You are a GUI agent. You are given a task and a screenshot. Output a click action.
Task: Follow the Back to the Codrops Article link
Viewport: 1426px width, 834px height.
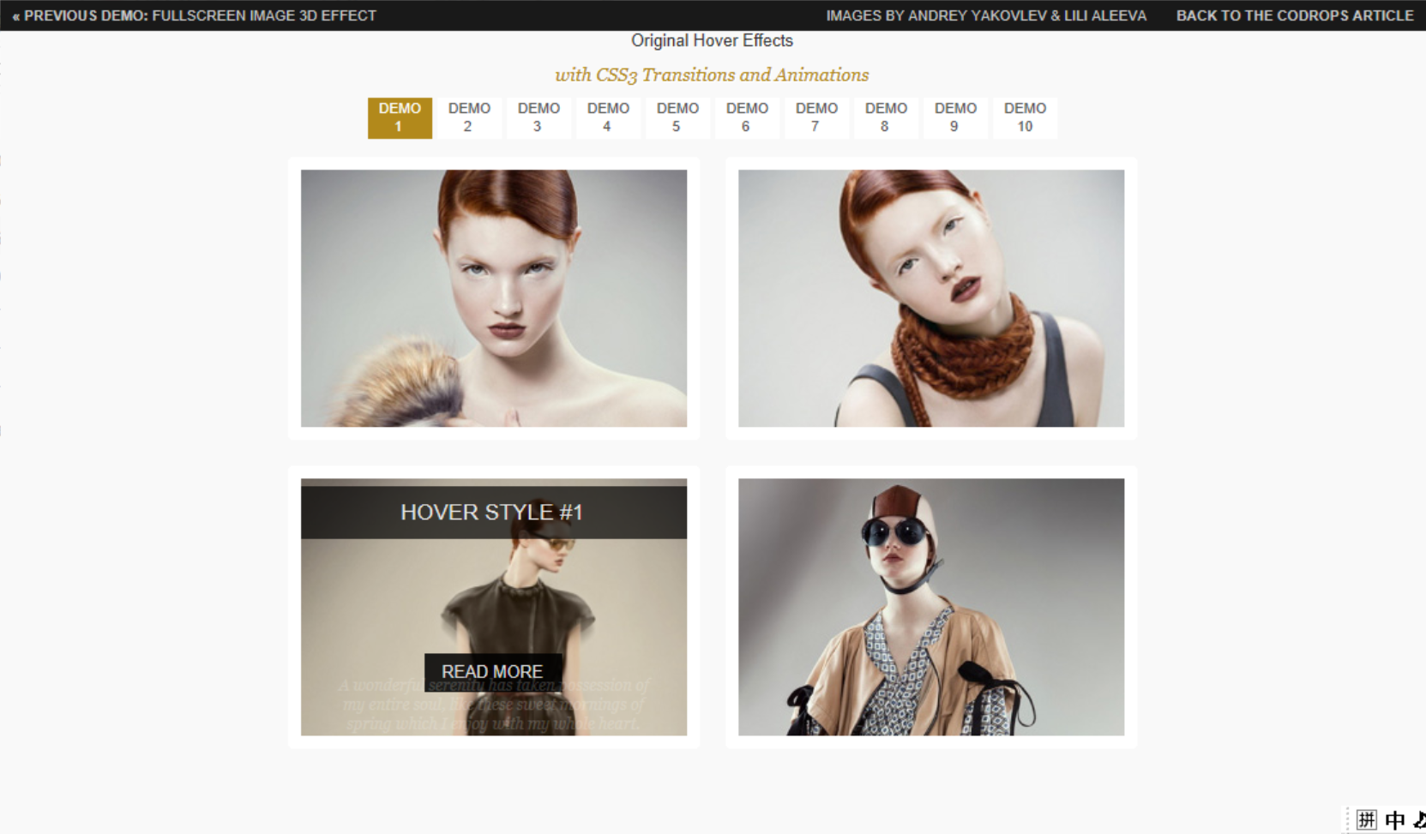pyautogui.click(x=1296, y=15)
